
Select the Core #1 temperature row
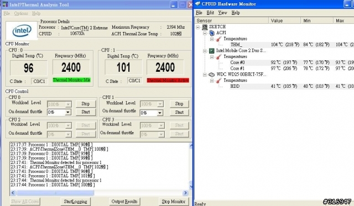point(291,68)
